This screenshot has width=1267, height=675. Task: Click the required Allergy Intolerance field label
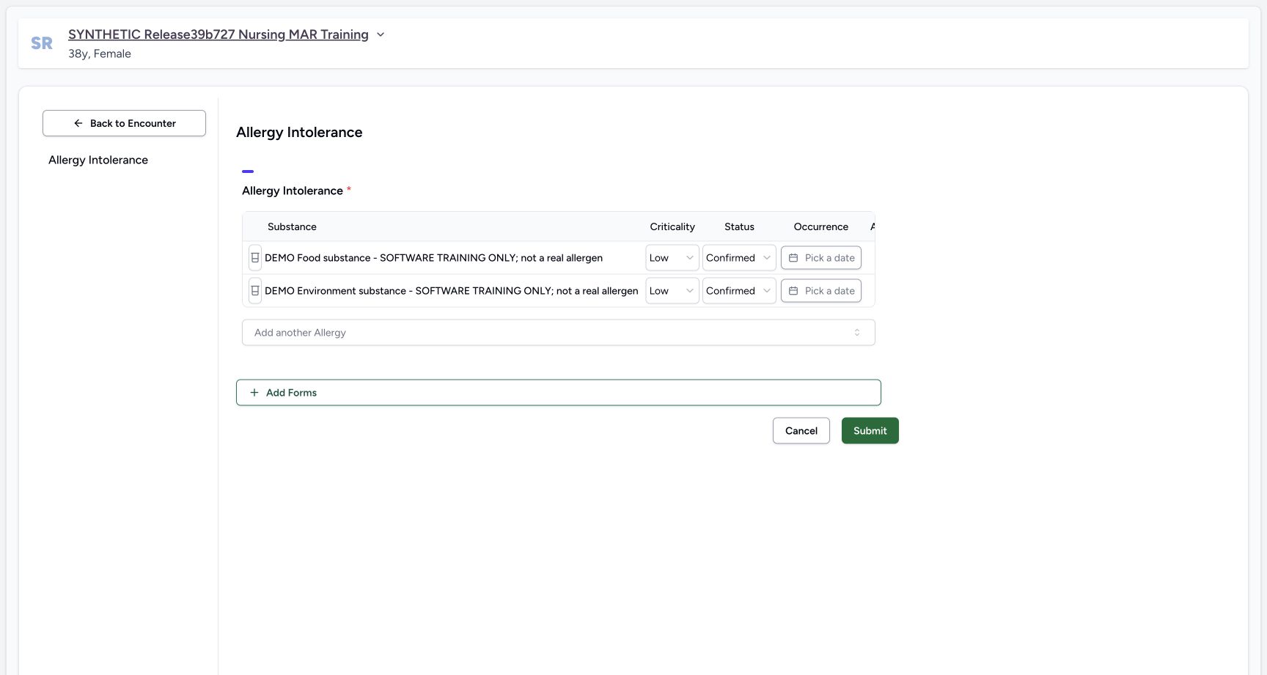point(296,191)
